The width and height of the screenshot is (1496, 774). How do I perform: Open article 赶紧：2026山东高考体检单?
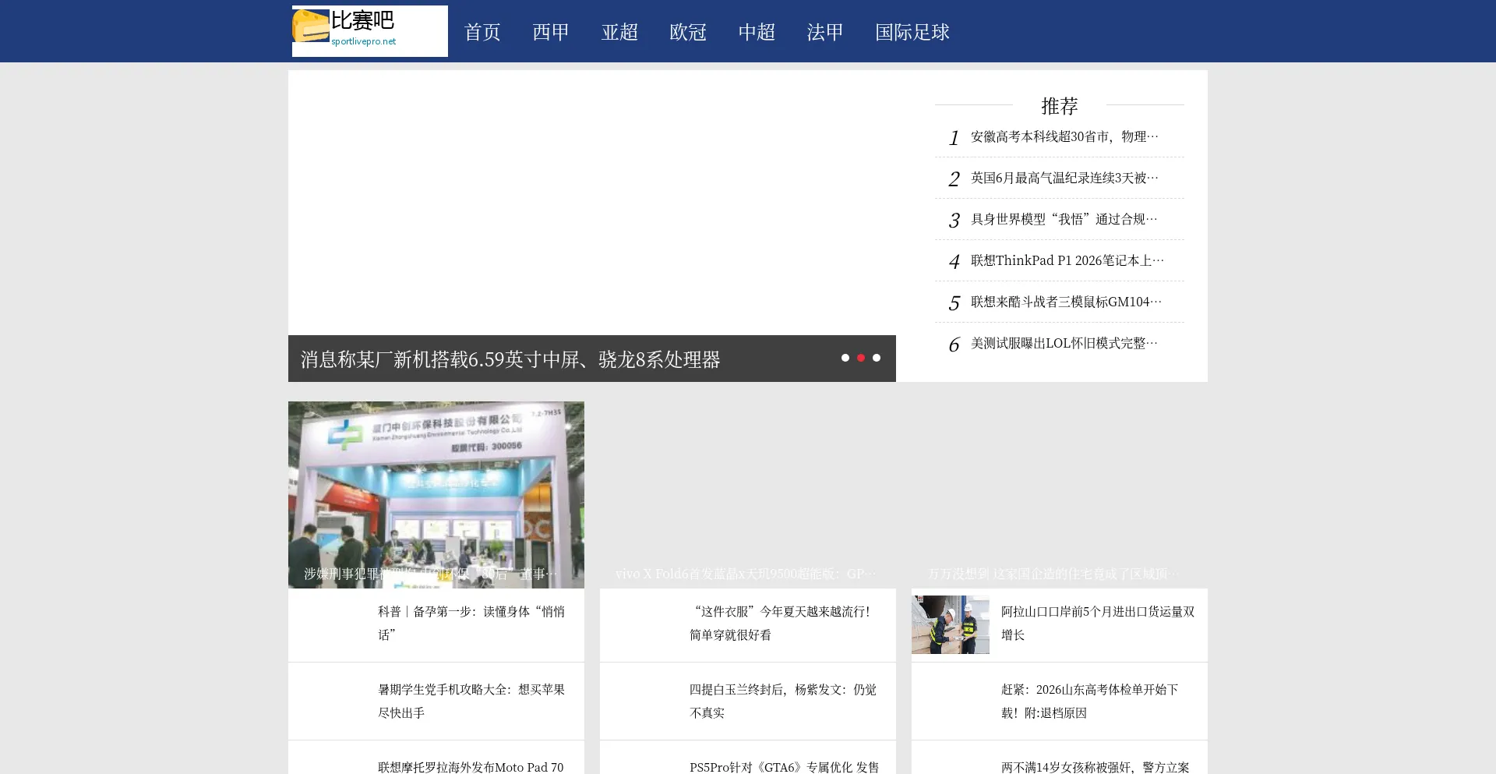pos(1090,701)
